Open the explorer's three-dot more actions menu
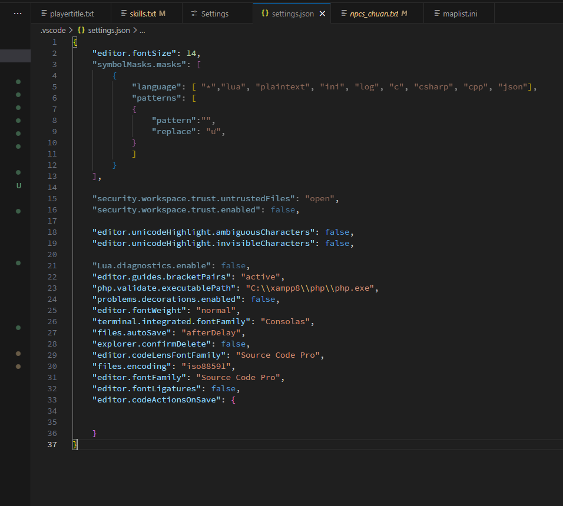Viewport: 563px width, 506px height. [18, 13]
